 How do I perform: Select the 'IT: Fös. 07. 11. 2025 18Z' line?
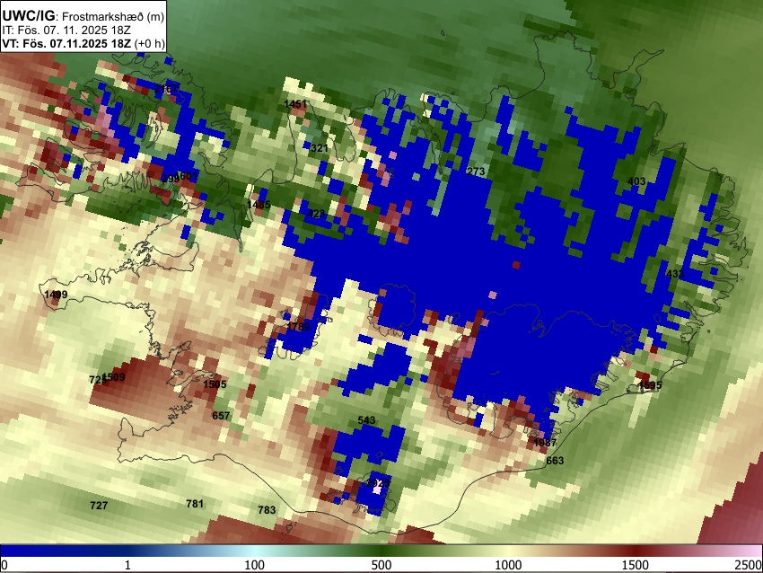coord(66,31)
